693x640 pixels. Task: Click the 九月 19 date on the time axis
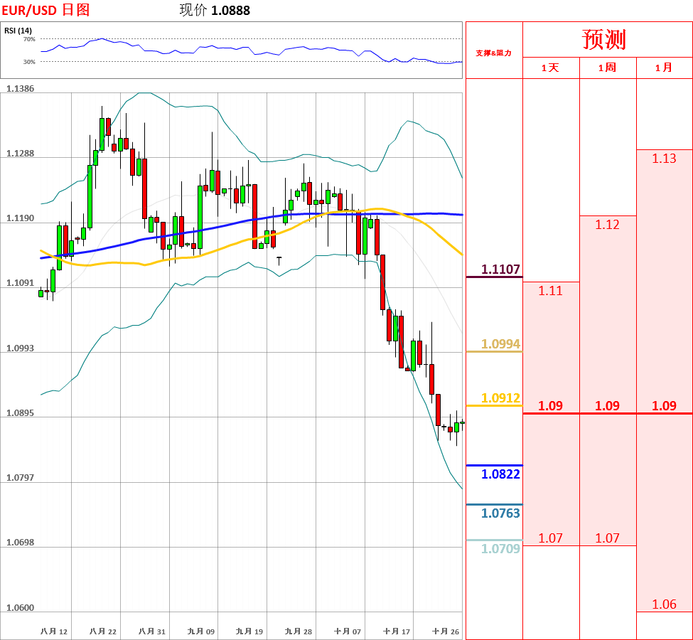click(249, 631)
